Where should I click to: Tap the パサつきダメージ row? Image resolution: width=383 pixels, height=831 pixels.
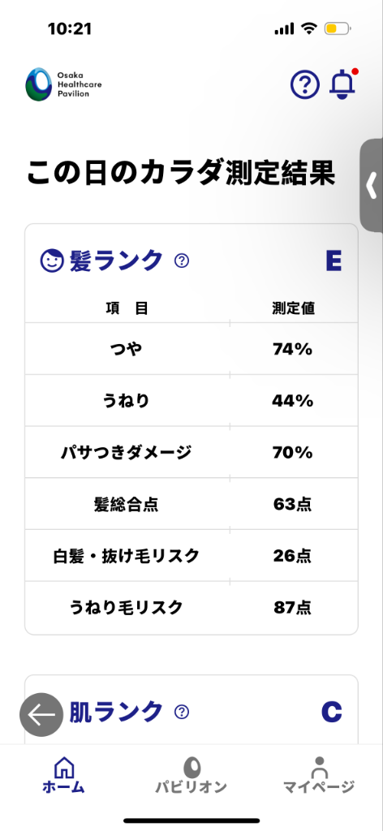tap(191, 452)
